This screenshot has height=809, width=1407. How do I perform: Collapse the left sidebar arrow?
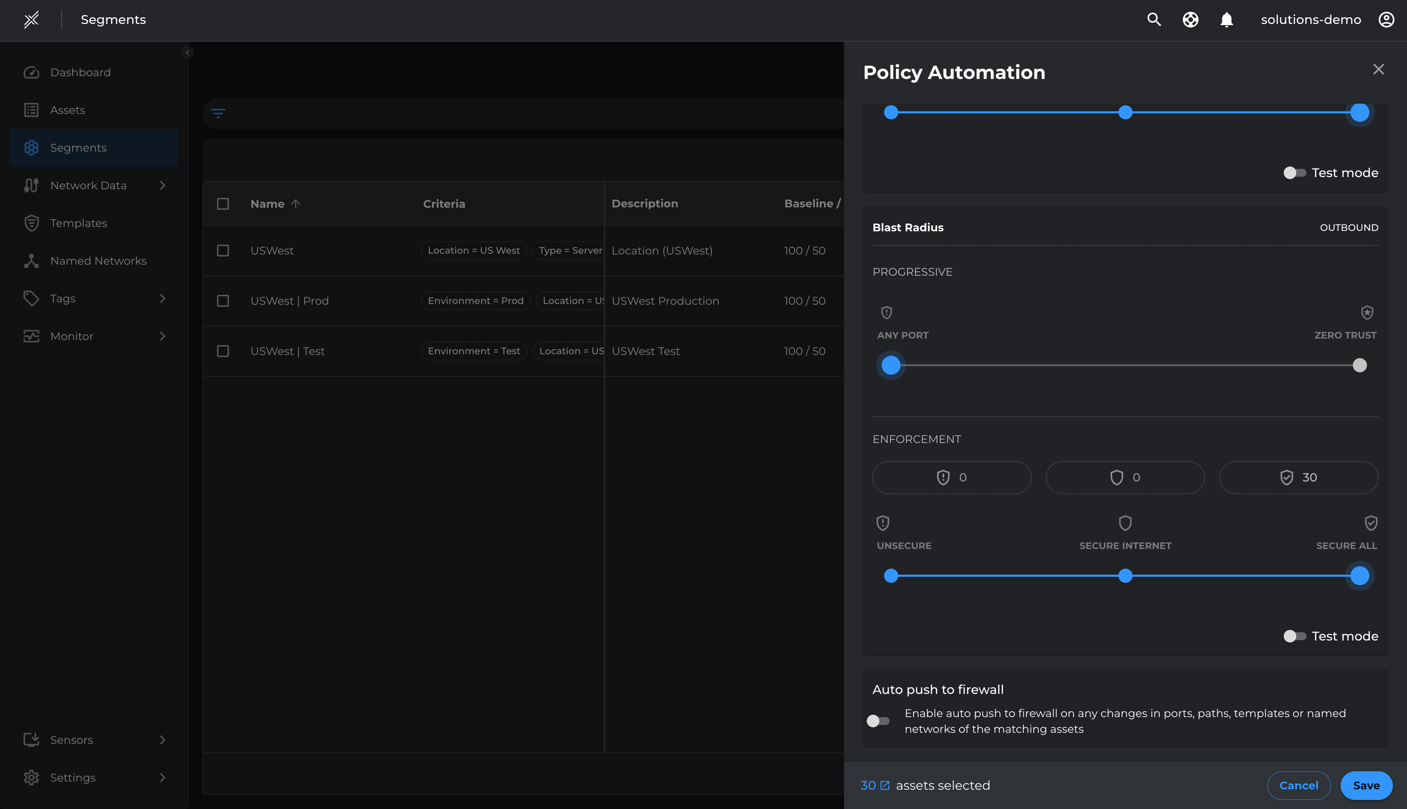coord(188,53)
